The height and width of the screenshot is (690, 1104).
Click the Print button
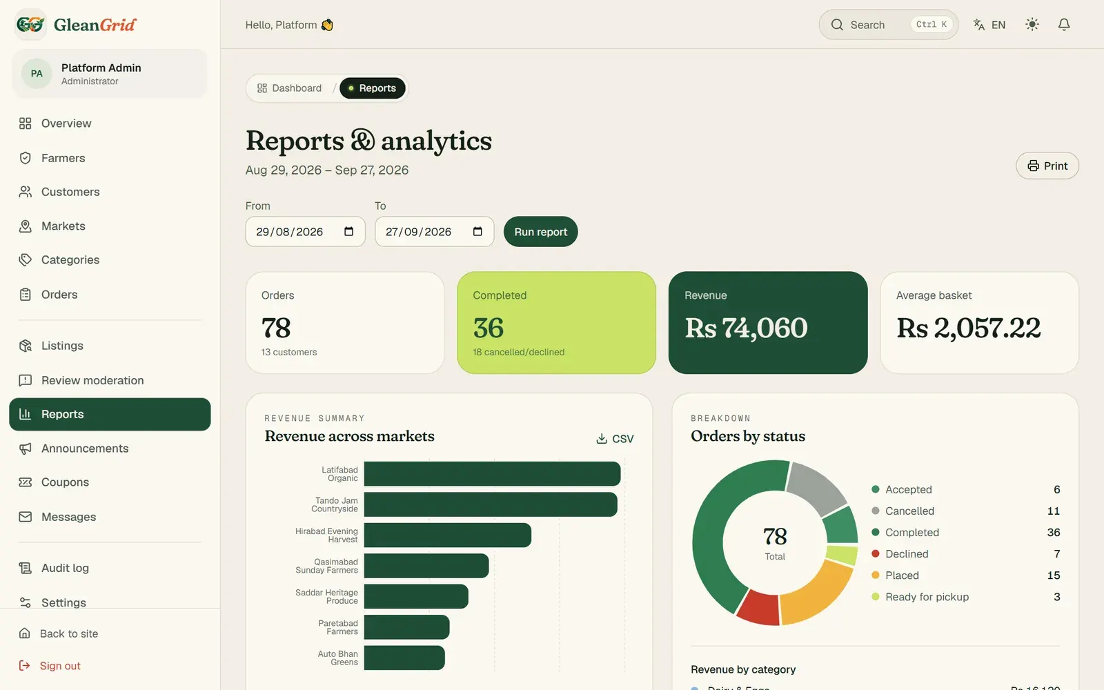[1047, 166]
